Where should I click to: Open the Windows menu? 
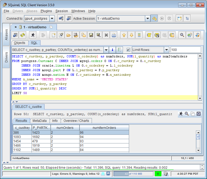tap(78, 11)
